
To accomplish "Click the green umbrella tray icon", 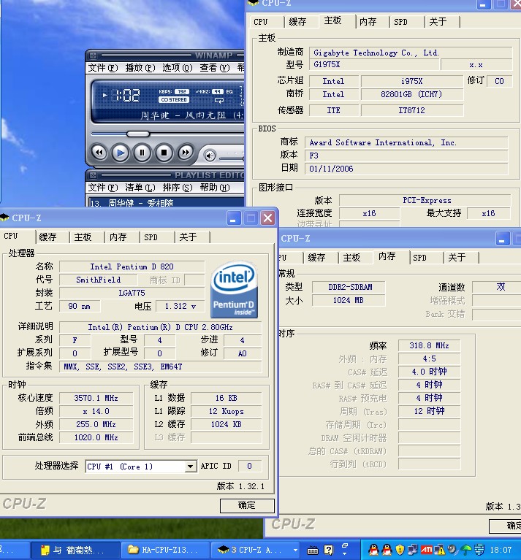I will click(x=465, y=550).
